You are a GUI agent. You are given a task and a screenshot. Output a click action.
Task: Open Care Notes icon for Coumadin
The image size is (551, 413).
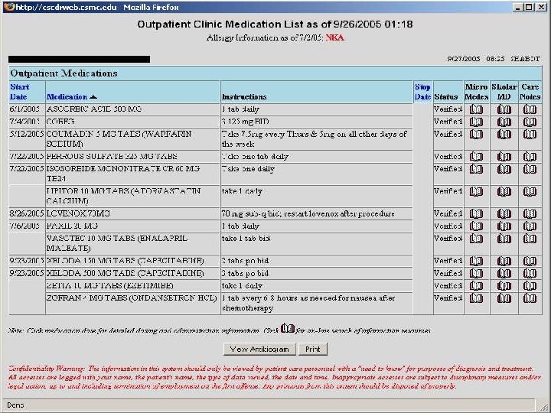pyautogui.click(x=530, y=134)
